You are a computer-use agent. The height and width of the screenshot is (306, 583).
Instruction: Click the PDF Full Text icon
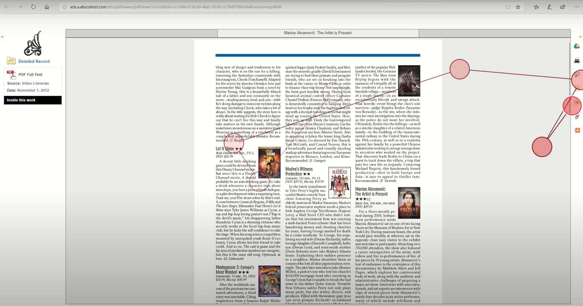pos(12,74)
